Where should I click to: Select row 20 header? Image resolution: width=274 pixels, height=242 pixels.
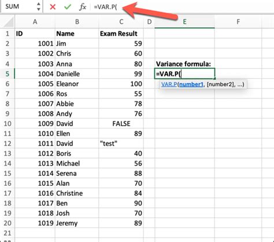[8, 223]
